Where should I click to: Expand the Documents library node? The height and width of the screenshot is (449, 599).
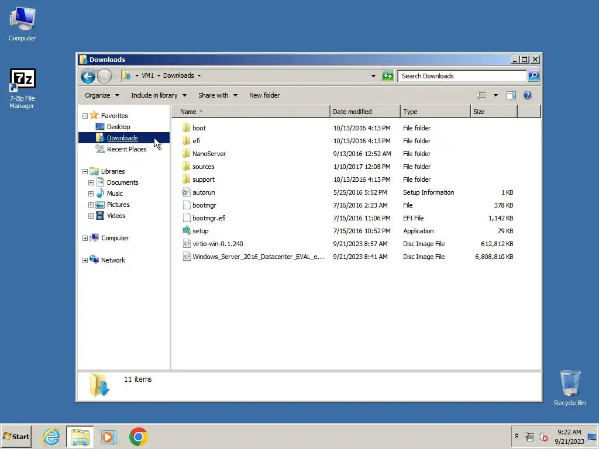pyautogui.click(x=91, y=182)
